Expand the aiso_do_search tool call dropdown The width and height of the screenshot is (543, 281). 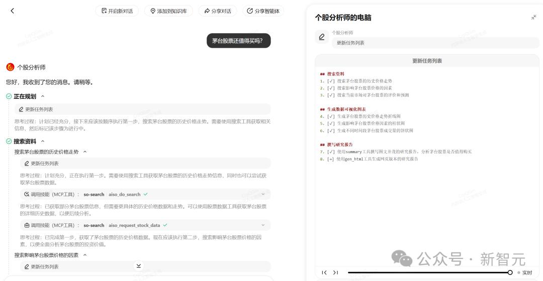(x=263, y=194)
